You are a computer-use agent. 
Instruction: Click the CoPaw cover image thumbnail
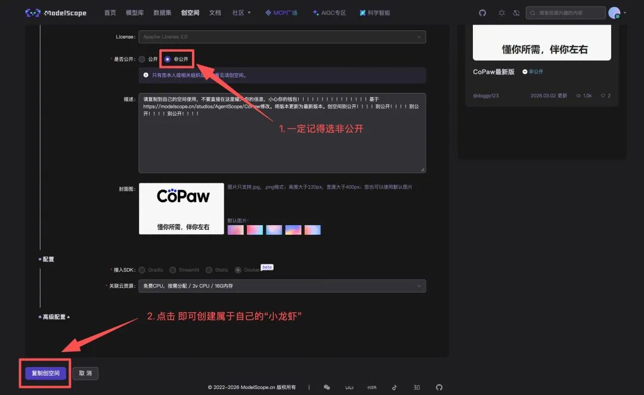(x=181, y=209)
